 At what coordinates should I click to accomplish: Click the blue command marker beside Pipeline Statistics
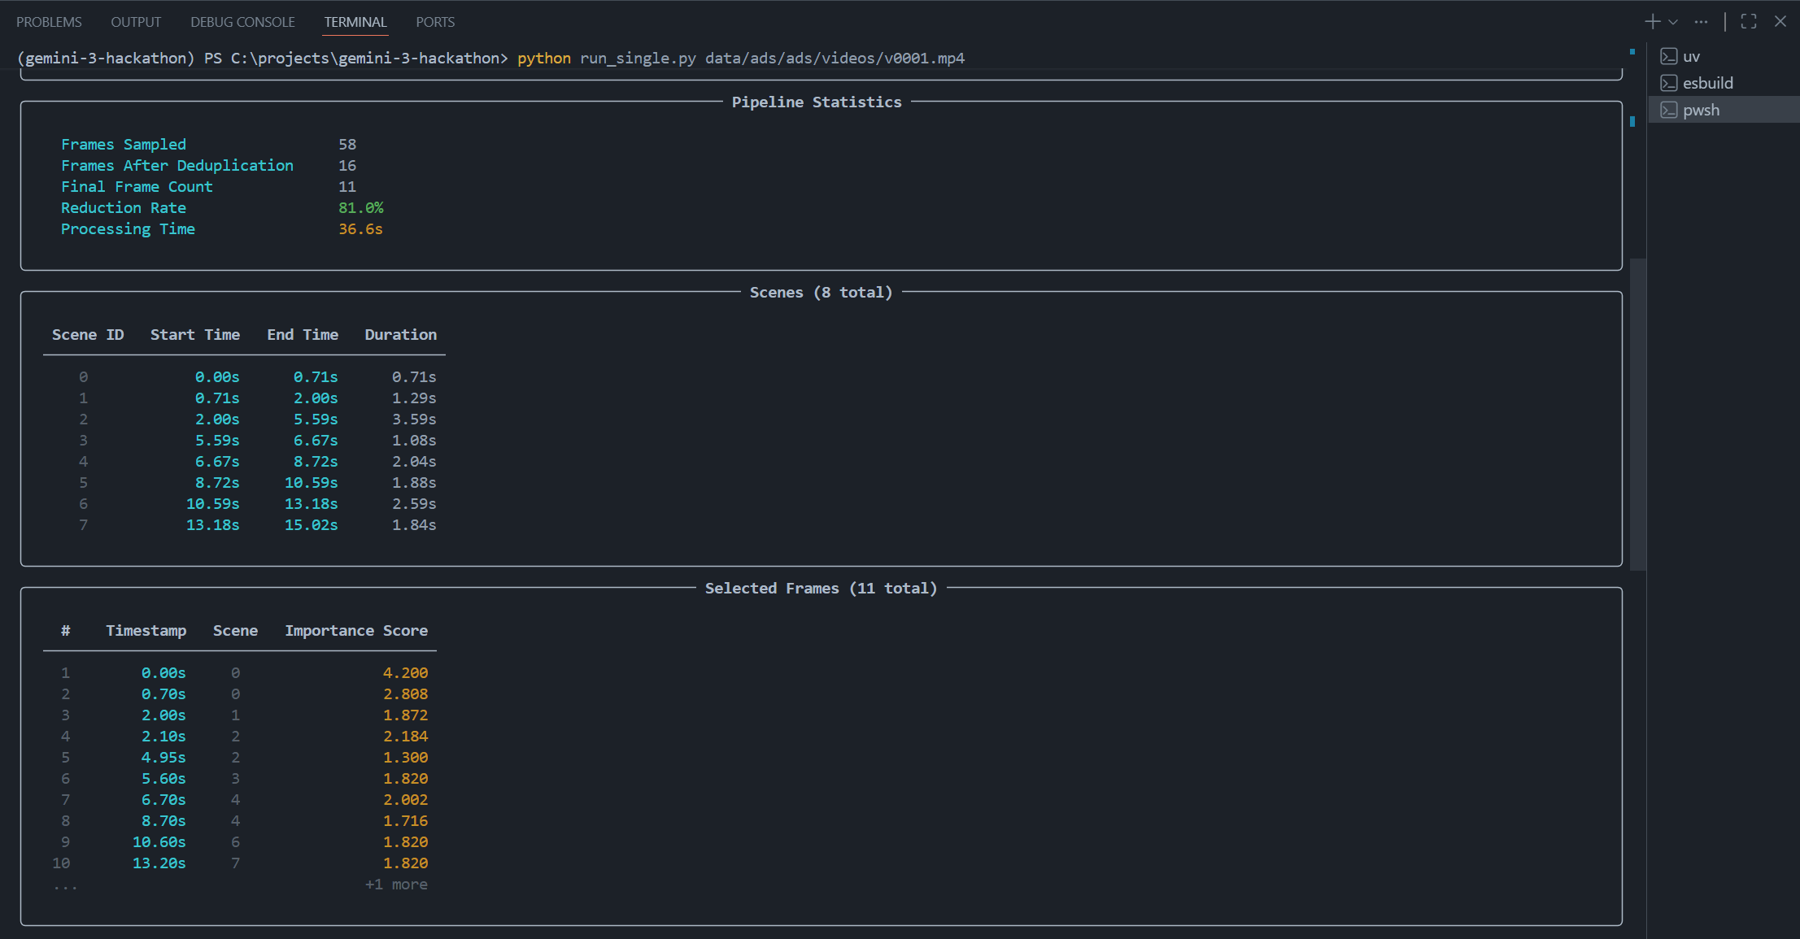click(1632, 122)
